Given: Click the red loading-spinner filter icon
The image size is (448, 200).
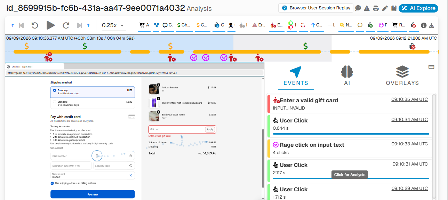Looking at the screenshot, I should [303, 25].
